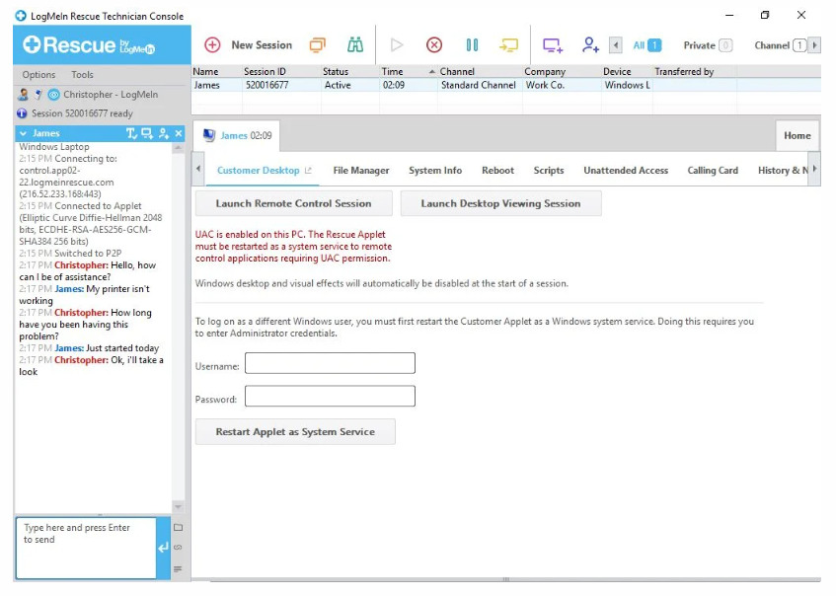Pause the session with the hold icon

[472, 45]
